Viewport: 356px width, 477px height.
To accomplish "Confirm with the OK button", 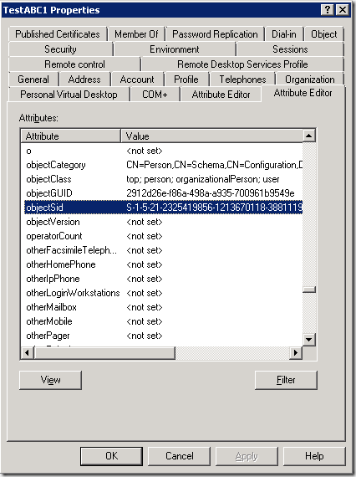I will click(x=111, y=456).
